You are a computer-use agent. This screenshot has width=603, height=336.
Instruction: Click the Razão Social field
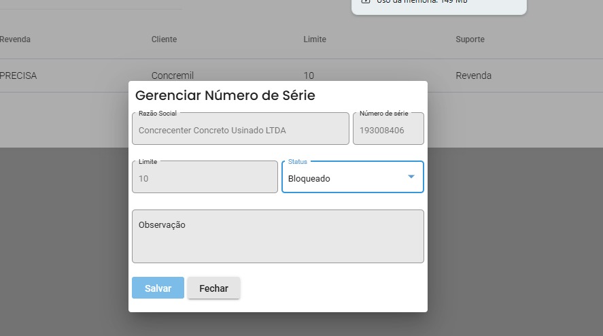pos(240,130)
